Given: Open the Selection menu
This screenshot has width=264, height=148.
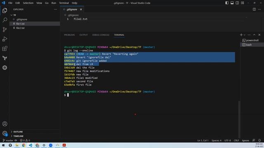Looking at the screenshot, I should point(28,3).
